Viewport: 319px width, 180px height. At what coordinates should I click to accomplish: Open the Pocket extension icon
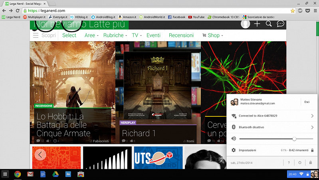pos(307,11)
